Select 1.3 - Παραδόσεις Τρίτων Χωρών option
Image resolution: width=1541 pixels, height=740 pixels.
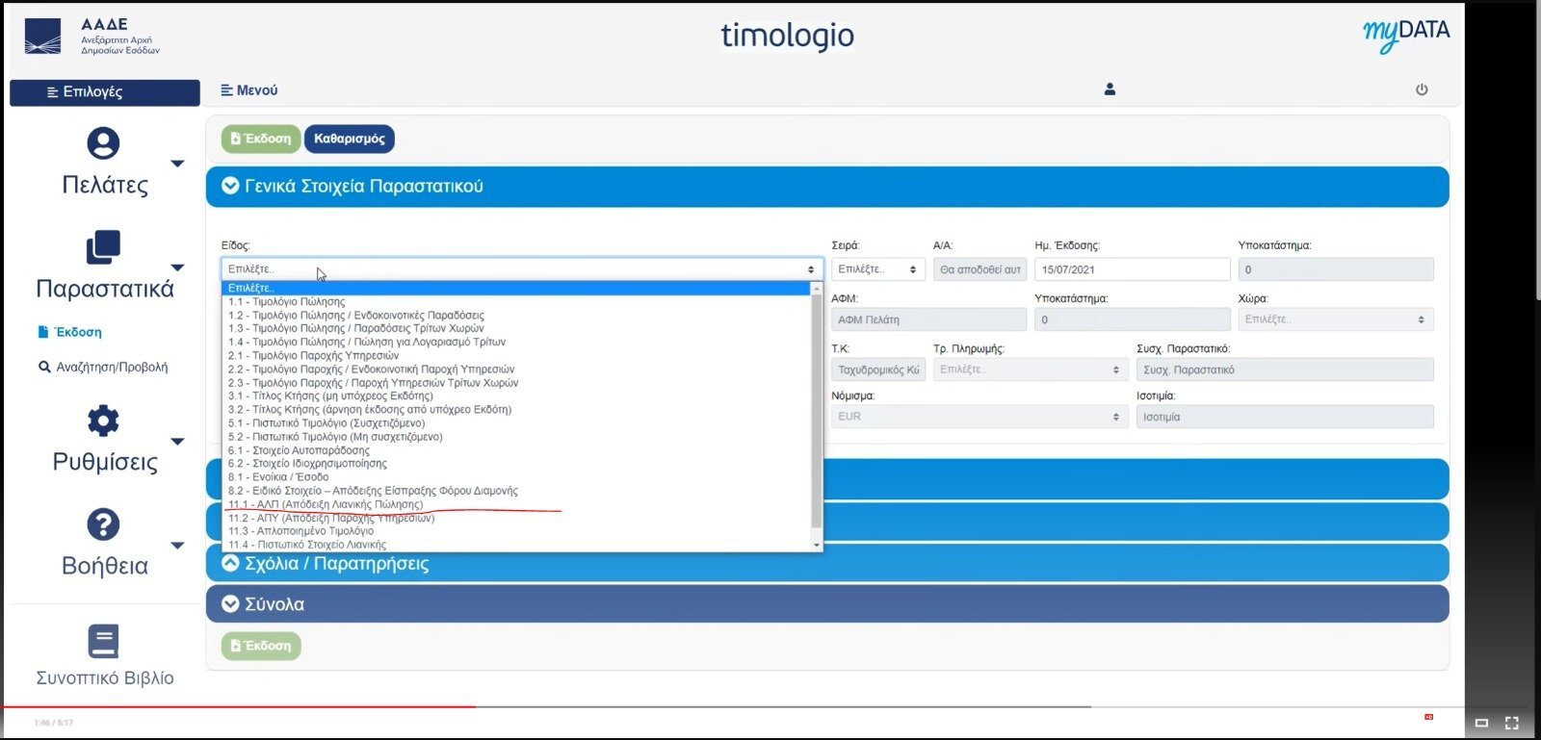pos(517,328)
